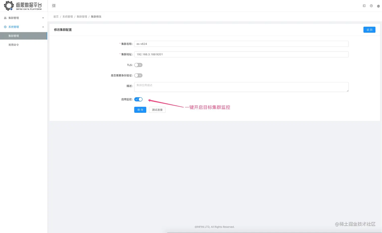Click the 保存 button to save changes
Screen dimensions: 382x233
(x=140, y=110)
